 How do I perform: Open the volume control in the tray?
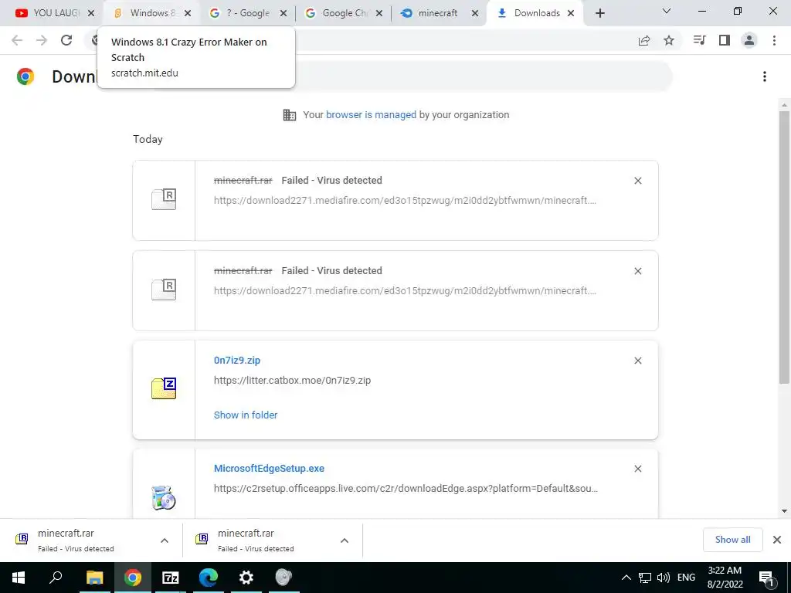tap(664, 578)
